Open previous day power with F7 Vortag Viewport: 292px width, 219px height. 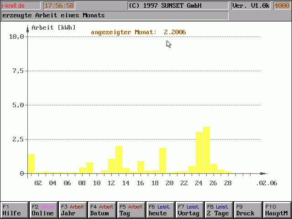[189, 210]
